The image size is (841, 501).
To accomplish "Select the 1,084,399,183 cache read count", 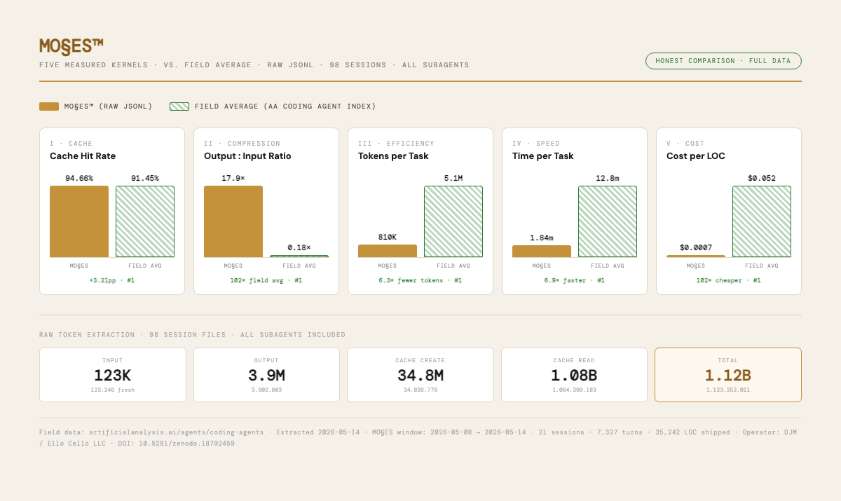I will pos(574,390).
